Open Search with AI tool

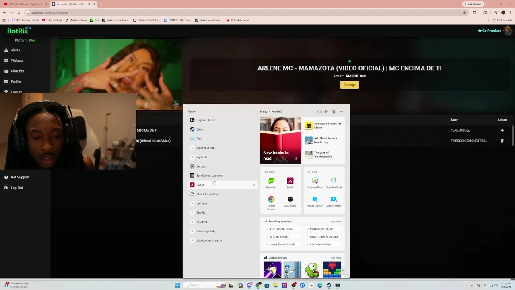(334, 183)
